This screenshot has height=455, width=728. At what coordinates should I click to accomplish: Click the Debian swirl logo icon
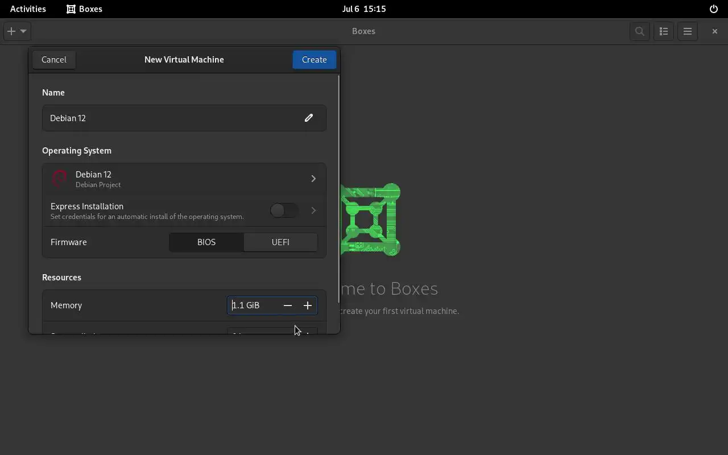point(60,179)
